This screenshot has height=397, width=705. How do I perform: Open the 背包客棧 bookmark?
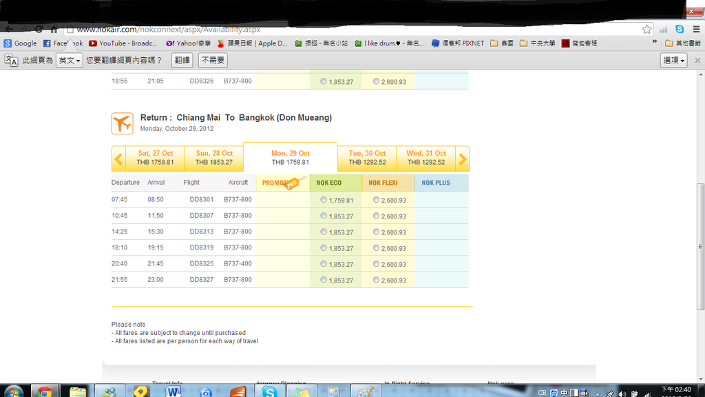[580, 43]
